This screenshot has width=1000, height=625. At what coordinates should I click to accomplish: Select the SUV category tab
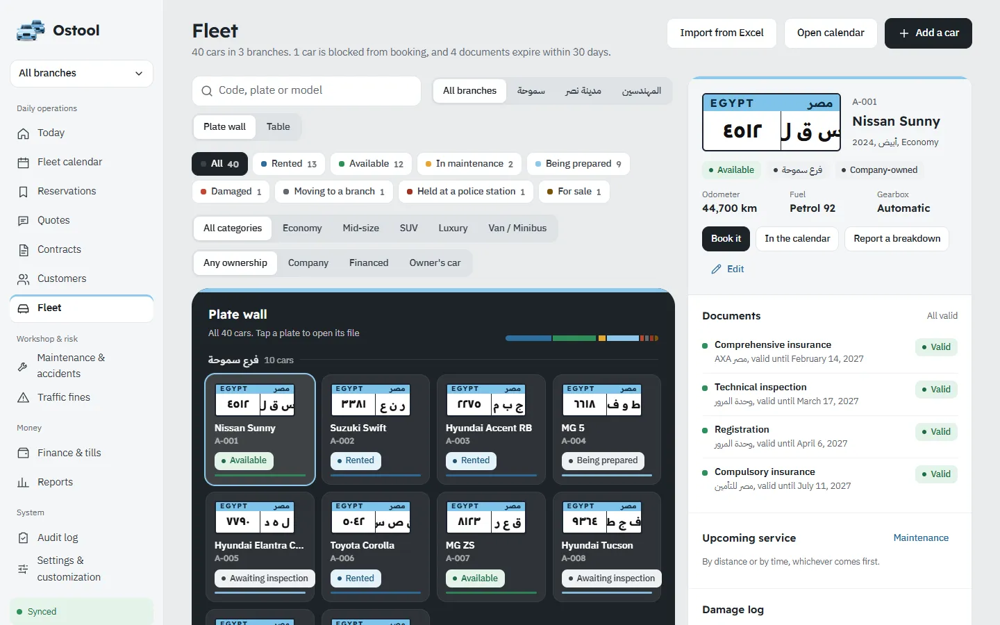point(409,228)
